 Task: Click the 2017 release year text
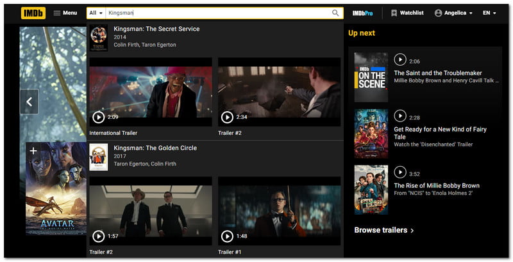120,156
